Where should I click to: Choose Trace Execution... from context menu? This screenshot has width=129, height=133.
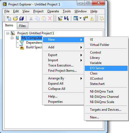[x=64, y=65]
